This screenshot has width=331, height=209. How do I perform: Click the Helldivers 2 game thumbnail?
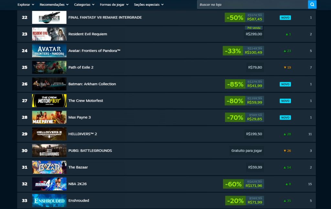(x=49, y=134)
